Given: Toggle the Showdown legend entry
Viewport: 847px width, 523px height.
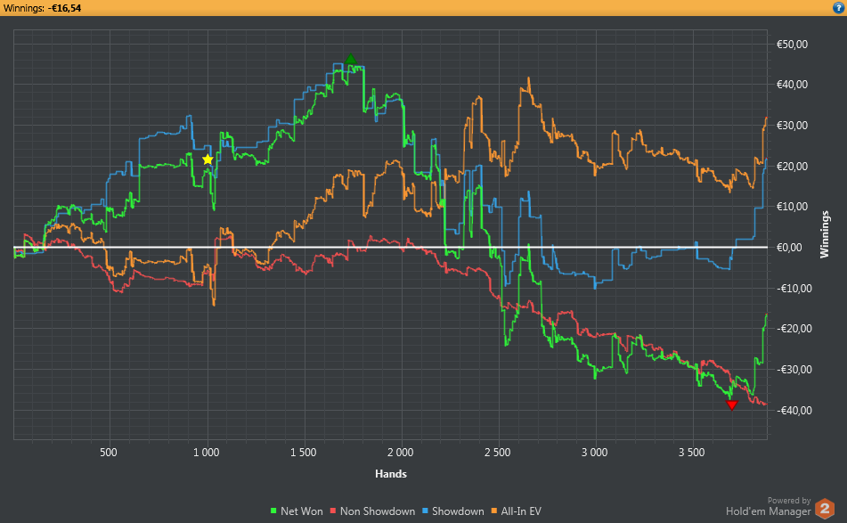Looking at the screenshot, I should [x=453, y=511].
